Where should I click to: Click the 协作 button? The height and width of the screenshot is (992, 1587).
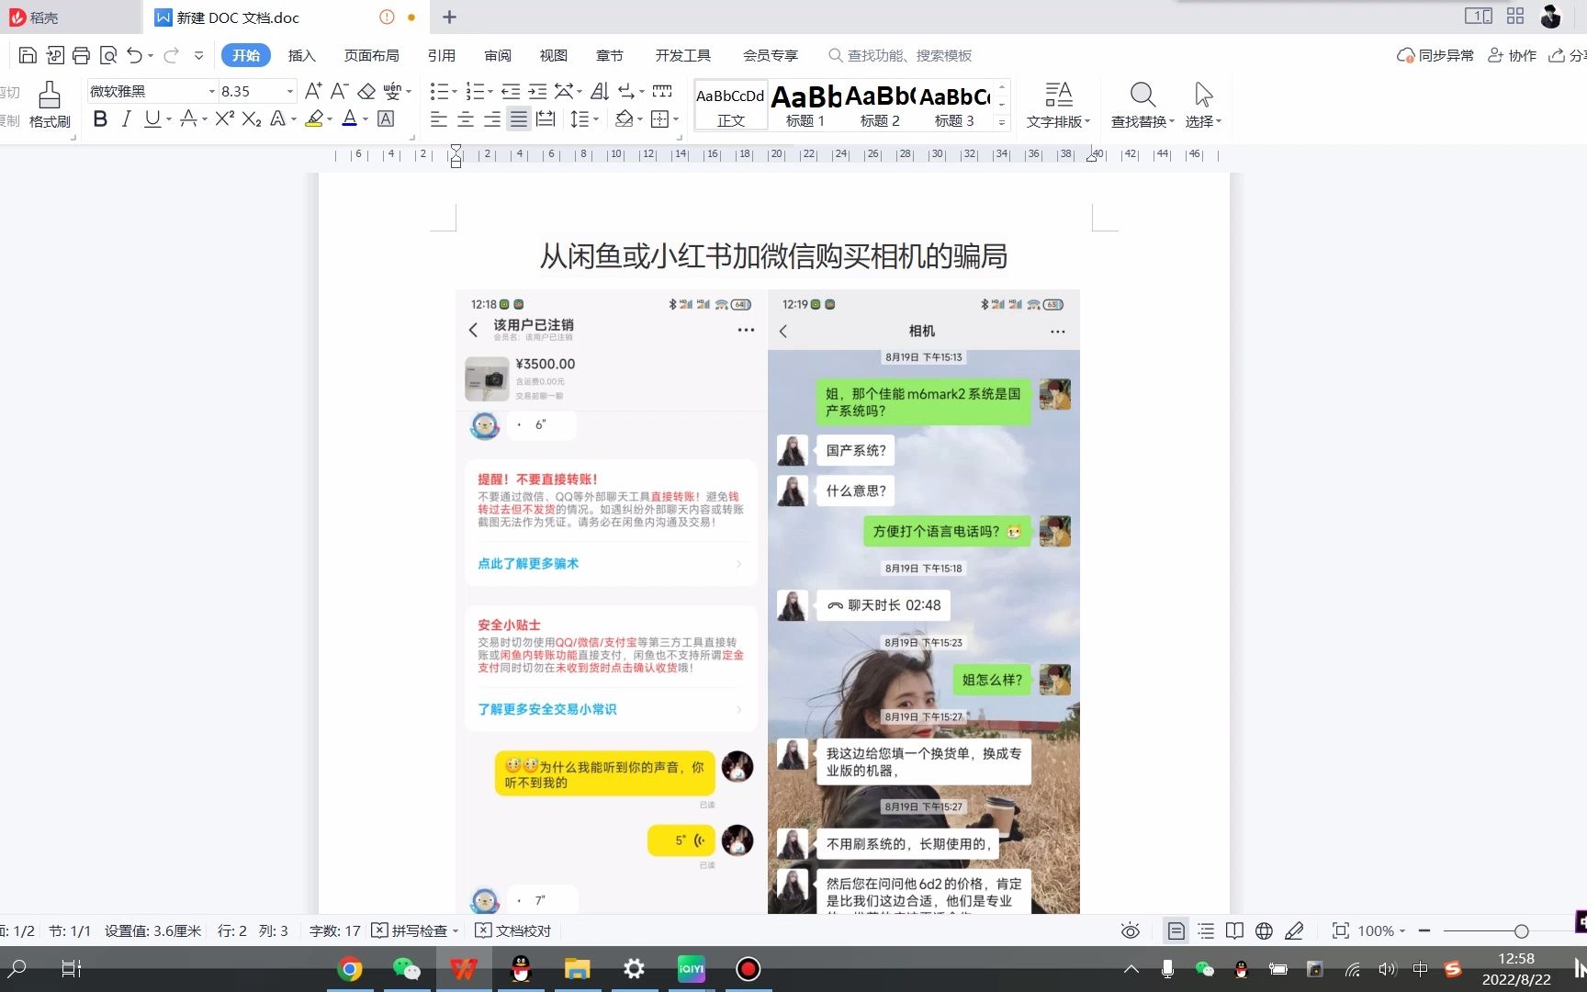[1512, 55]
